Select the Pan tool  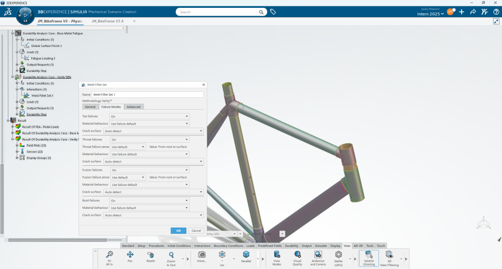[130, 255]
